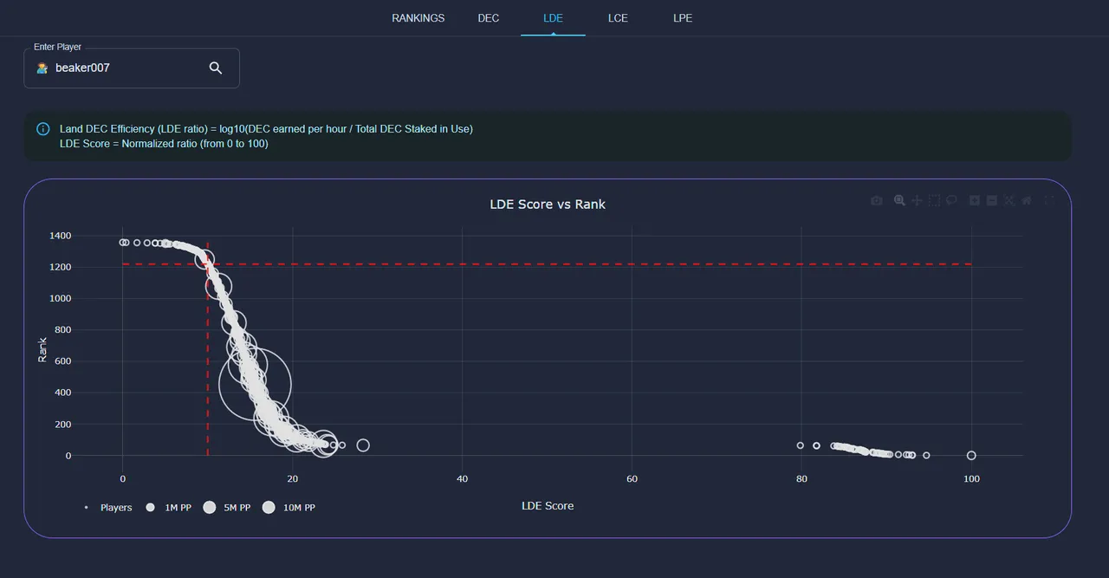Select the Lasso Select tool in chart toolbar
1109x578 pixels.
point(951,200)
